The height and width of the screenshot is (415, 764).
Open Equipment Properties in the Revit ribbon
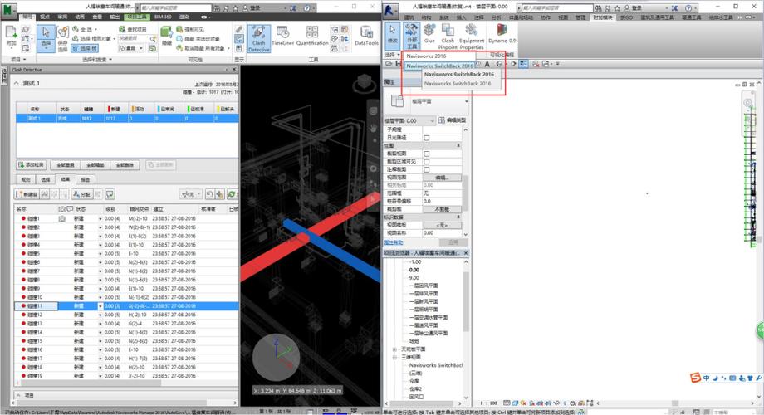471,37
